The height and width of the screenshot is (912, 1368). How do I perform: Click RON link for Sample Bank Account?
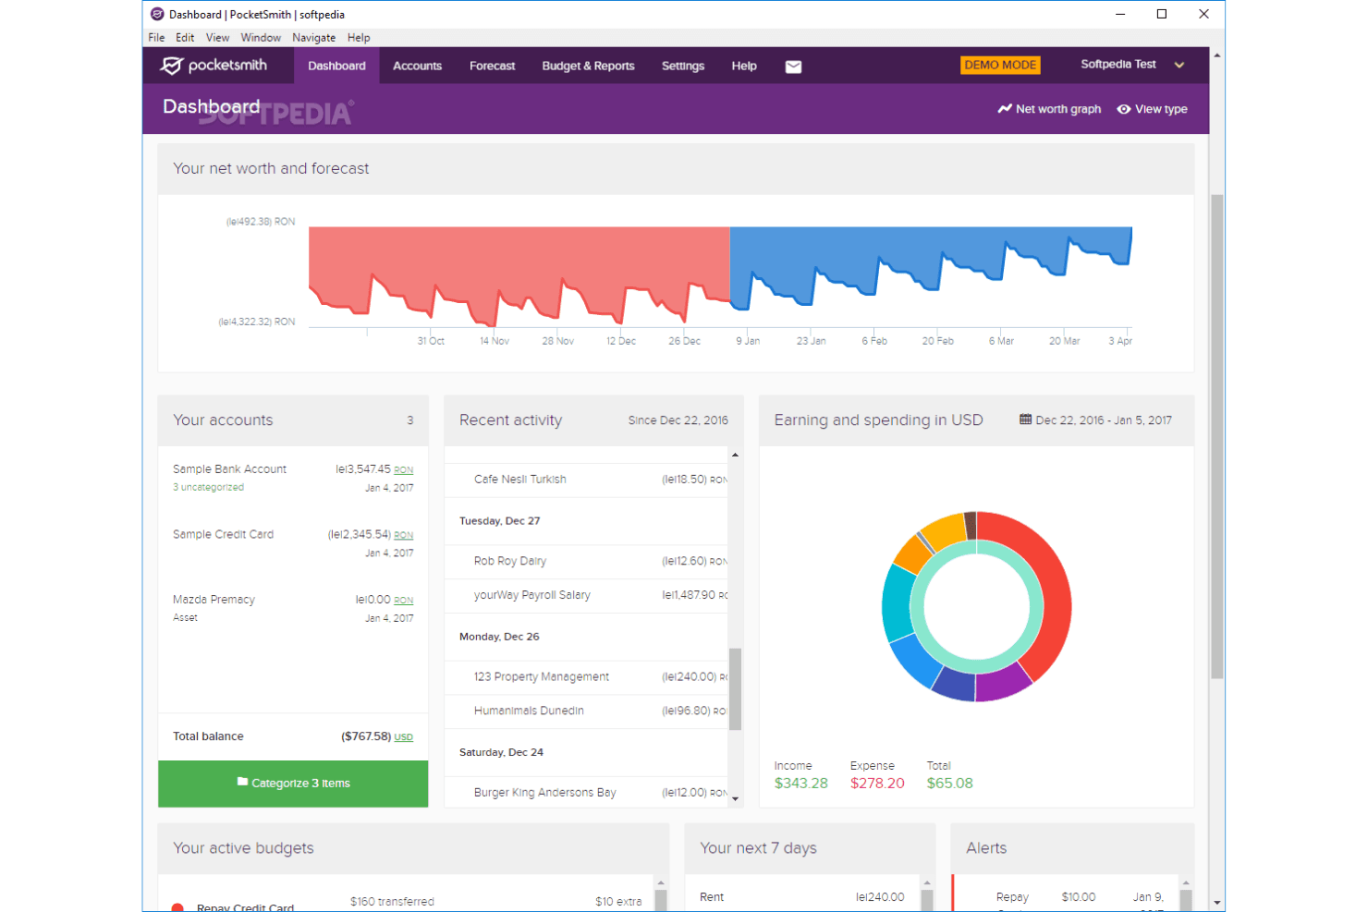[x=404, y=469]
